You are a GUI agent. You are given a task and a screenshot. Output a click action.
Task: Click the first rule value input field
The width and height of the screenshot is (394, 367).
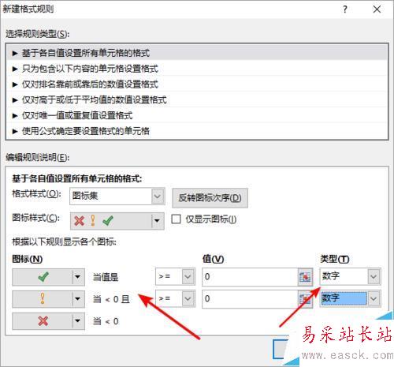pyautogui.click(x=250, y=277)
